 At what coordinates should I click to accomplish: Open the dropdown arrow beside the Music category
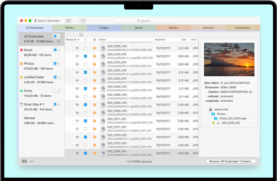point(59,50)
